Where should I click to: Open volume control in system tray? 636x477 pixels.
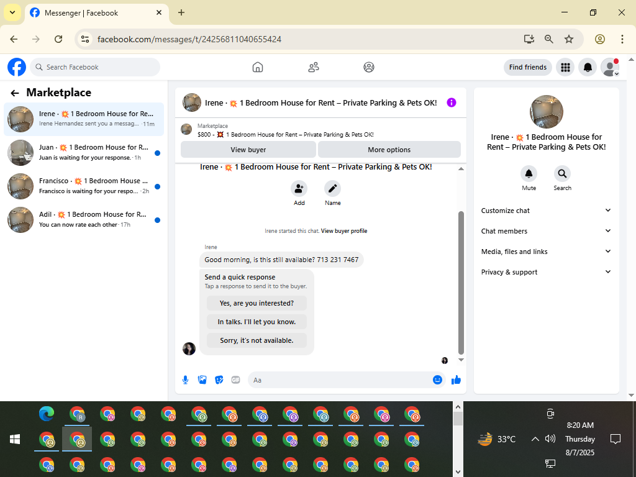(x=550, y=439)
